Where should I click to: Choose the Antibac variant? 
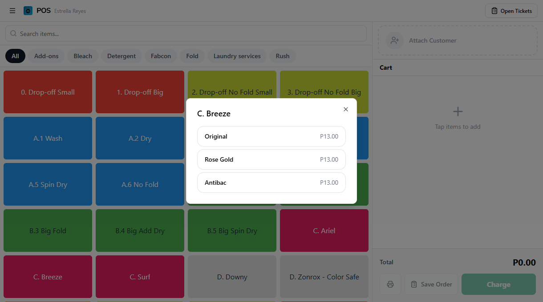pos(271,183)
